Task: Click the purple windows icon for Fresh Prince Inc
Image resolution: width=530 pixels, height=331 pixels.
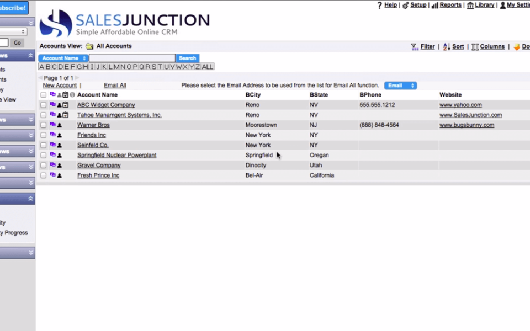Action: point(52,175)
